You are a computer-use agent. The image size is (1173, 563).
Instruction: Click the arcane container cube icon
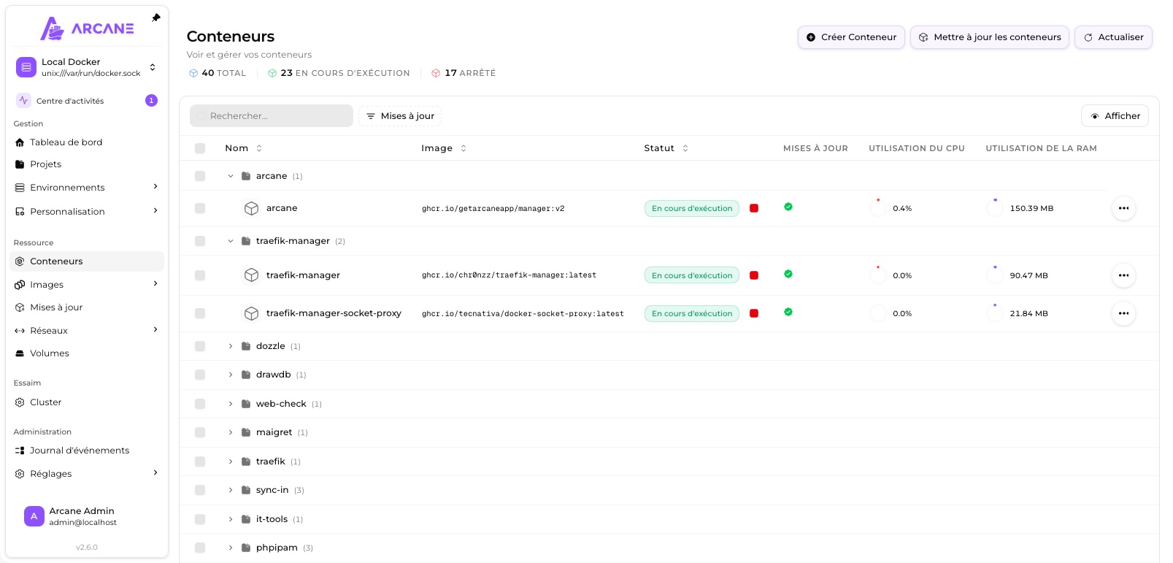pos(252,208)
